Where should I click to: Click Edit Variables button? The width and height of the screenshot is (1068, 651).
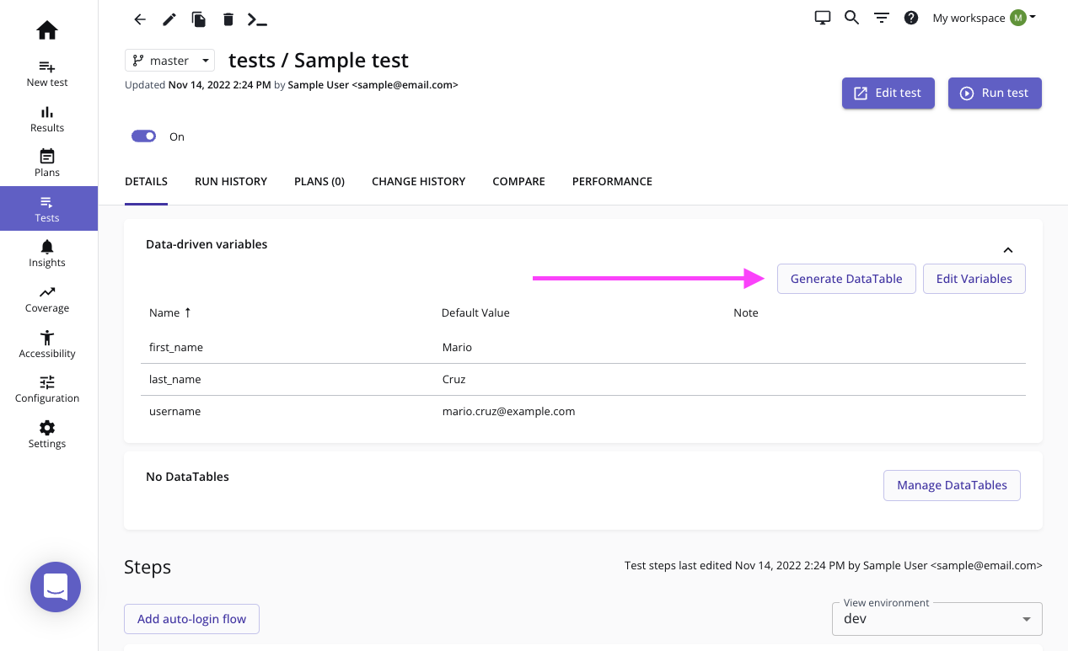click(974, 279)
